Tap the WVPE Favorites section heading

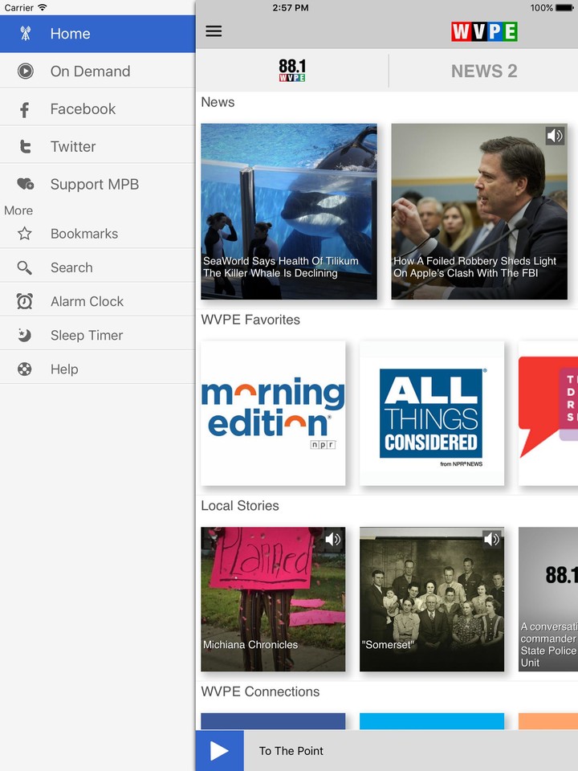[250, 320]
